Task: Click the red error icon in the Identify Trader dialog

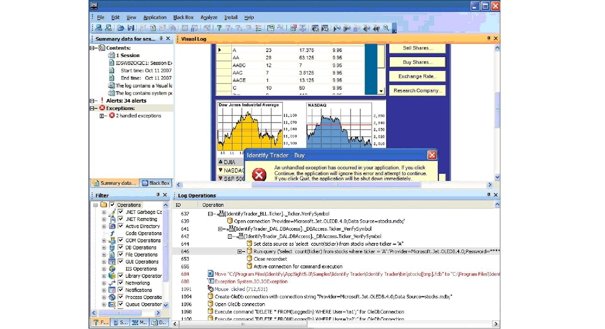Action: pyautogui.click(x=259, y=174)
